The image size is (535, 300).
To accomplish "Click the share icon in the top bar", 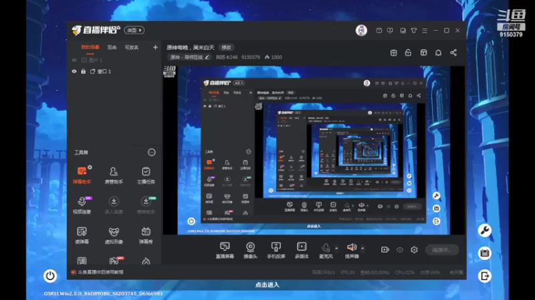I will [453, 53].
